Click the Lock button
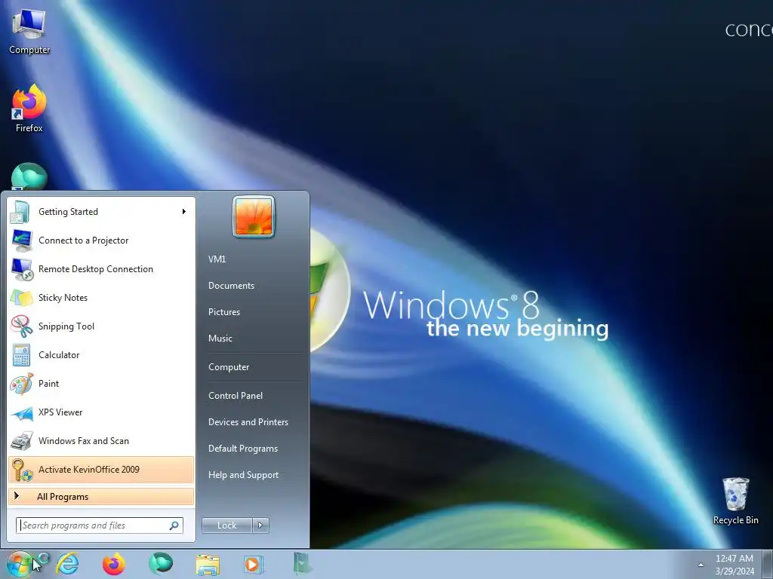Screen dimensions: 773x579 (x=227, y=525)
